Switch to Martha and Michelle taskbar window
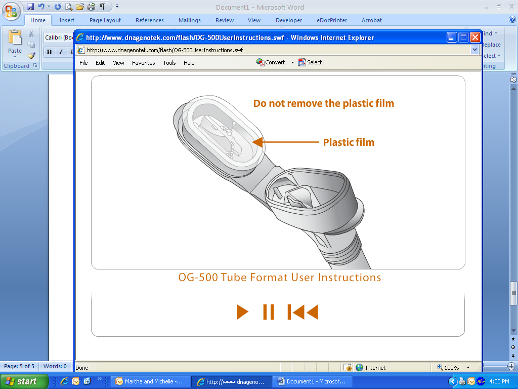Viewport: 518px width, 389px height. [150, 381]
